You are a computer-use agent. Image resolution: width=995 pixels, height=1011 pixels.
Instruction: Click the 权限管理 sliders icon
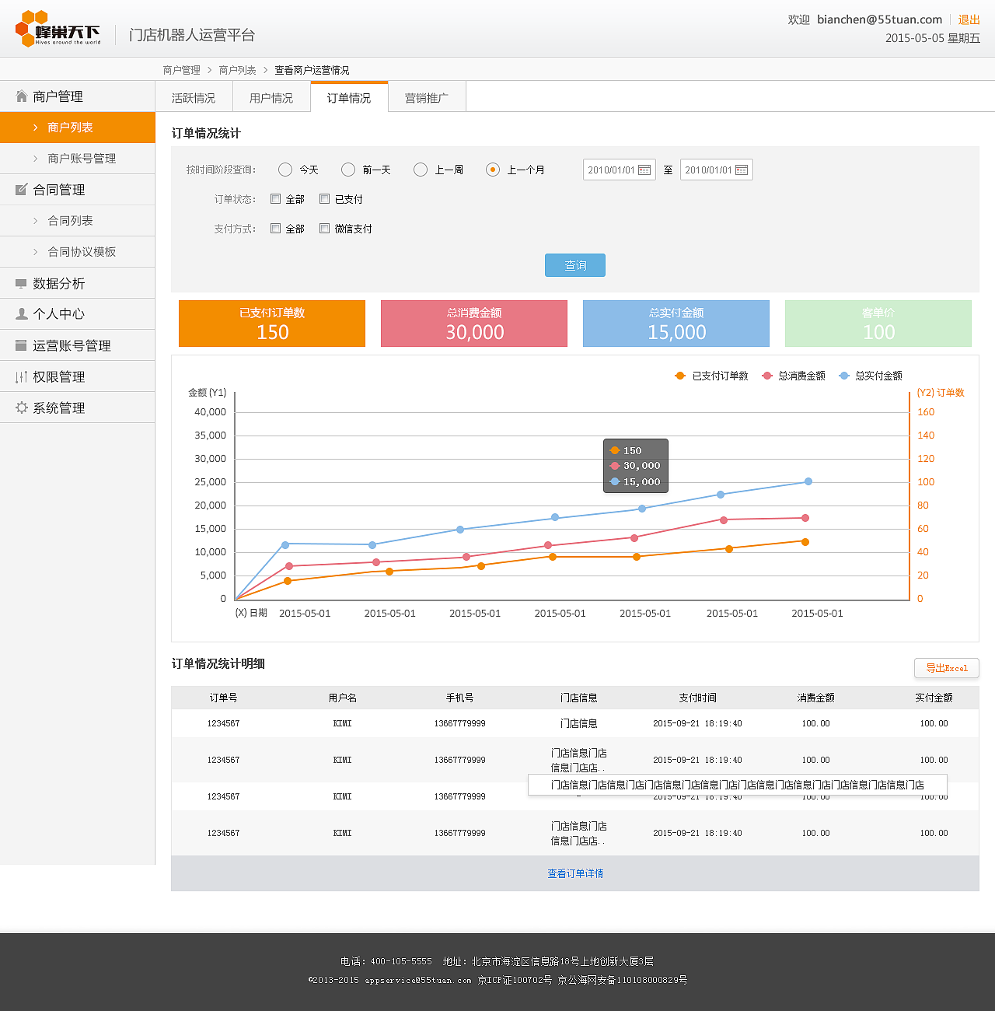point(21,377)
